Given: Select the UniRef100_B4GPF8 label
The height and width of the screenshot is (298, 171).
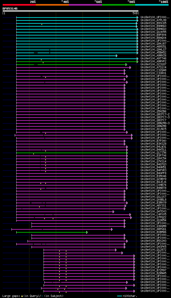Looking at the screenshot, I should (x=153, y=173).
